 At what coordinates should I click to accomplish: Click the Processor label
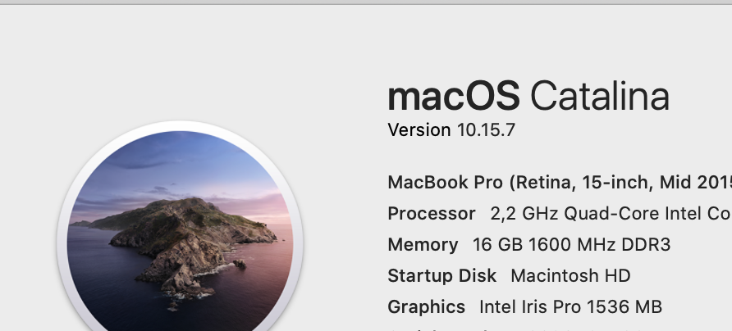[431, 214]
